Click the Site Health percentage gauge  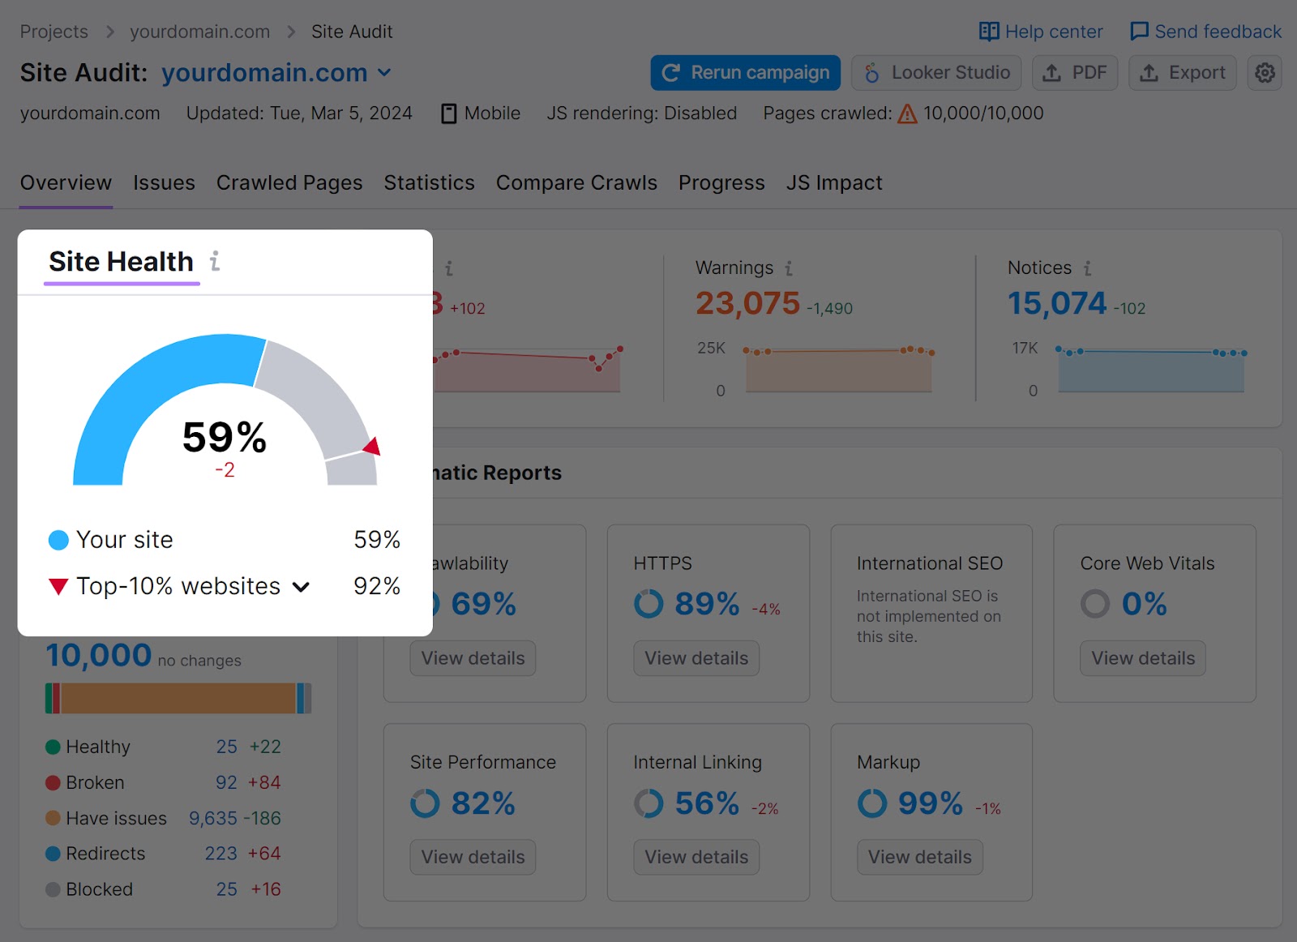click(x=225, y=438)
